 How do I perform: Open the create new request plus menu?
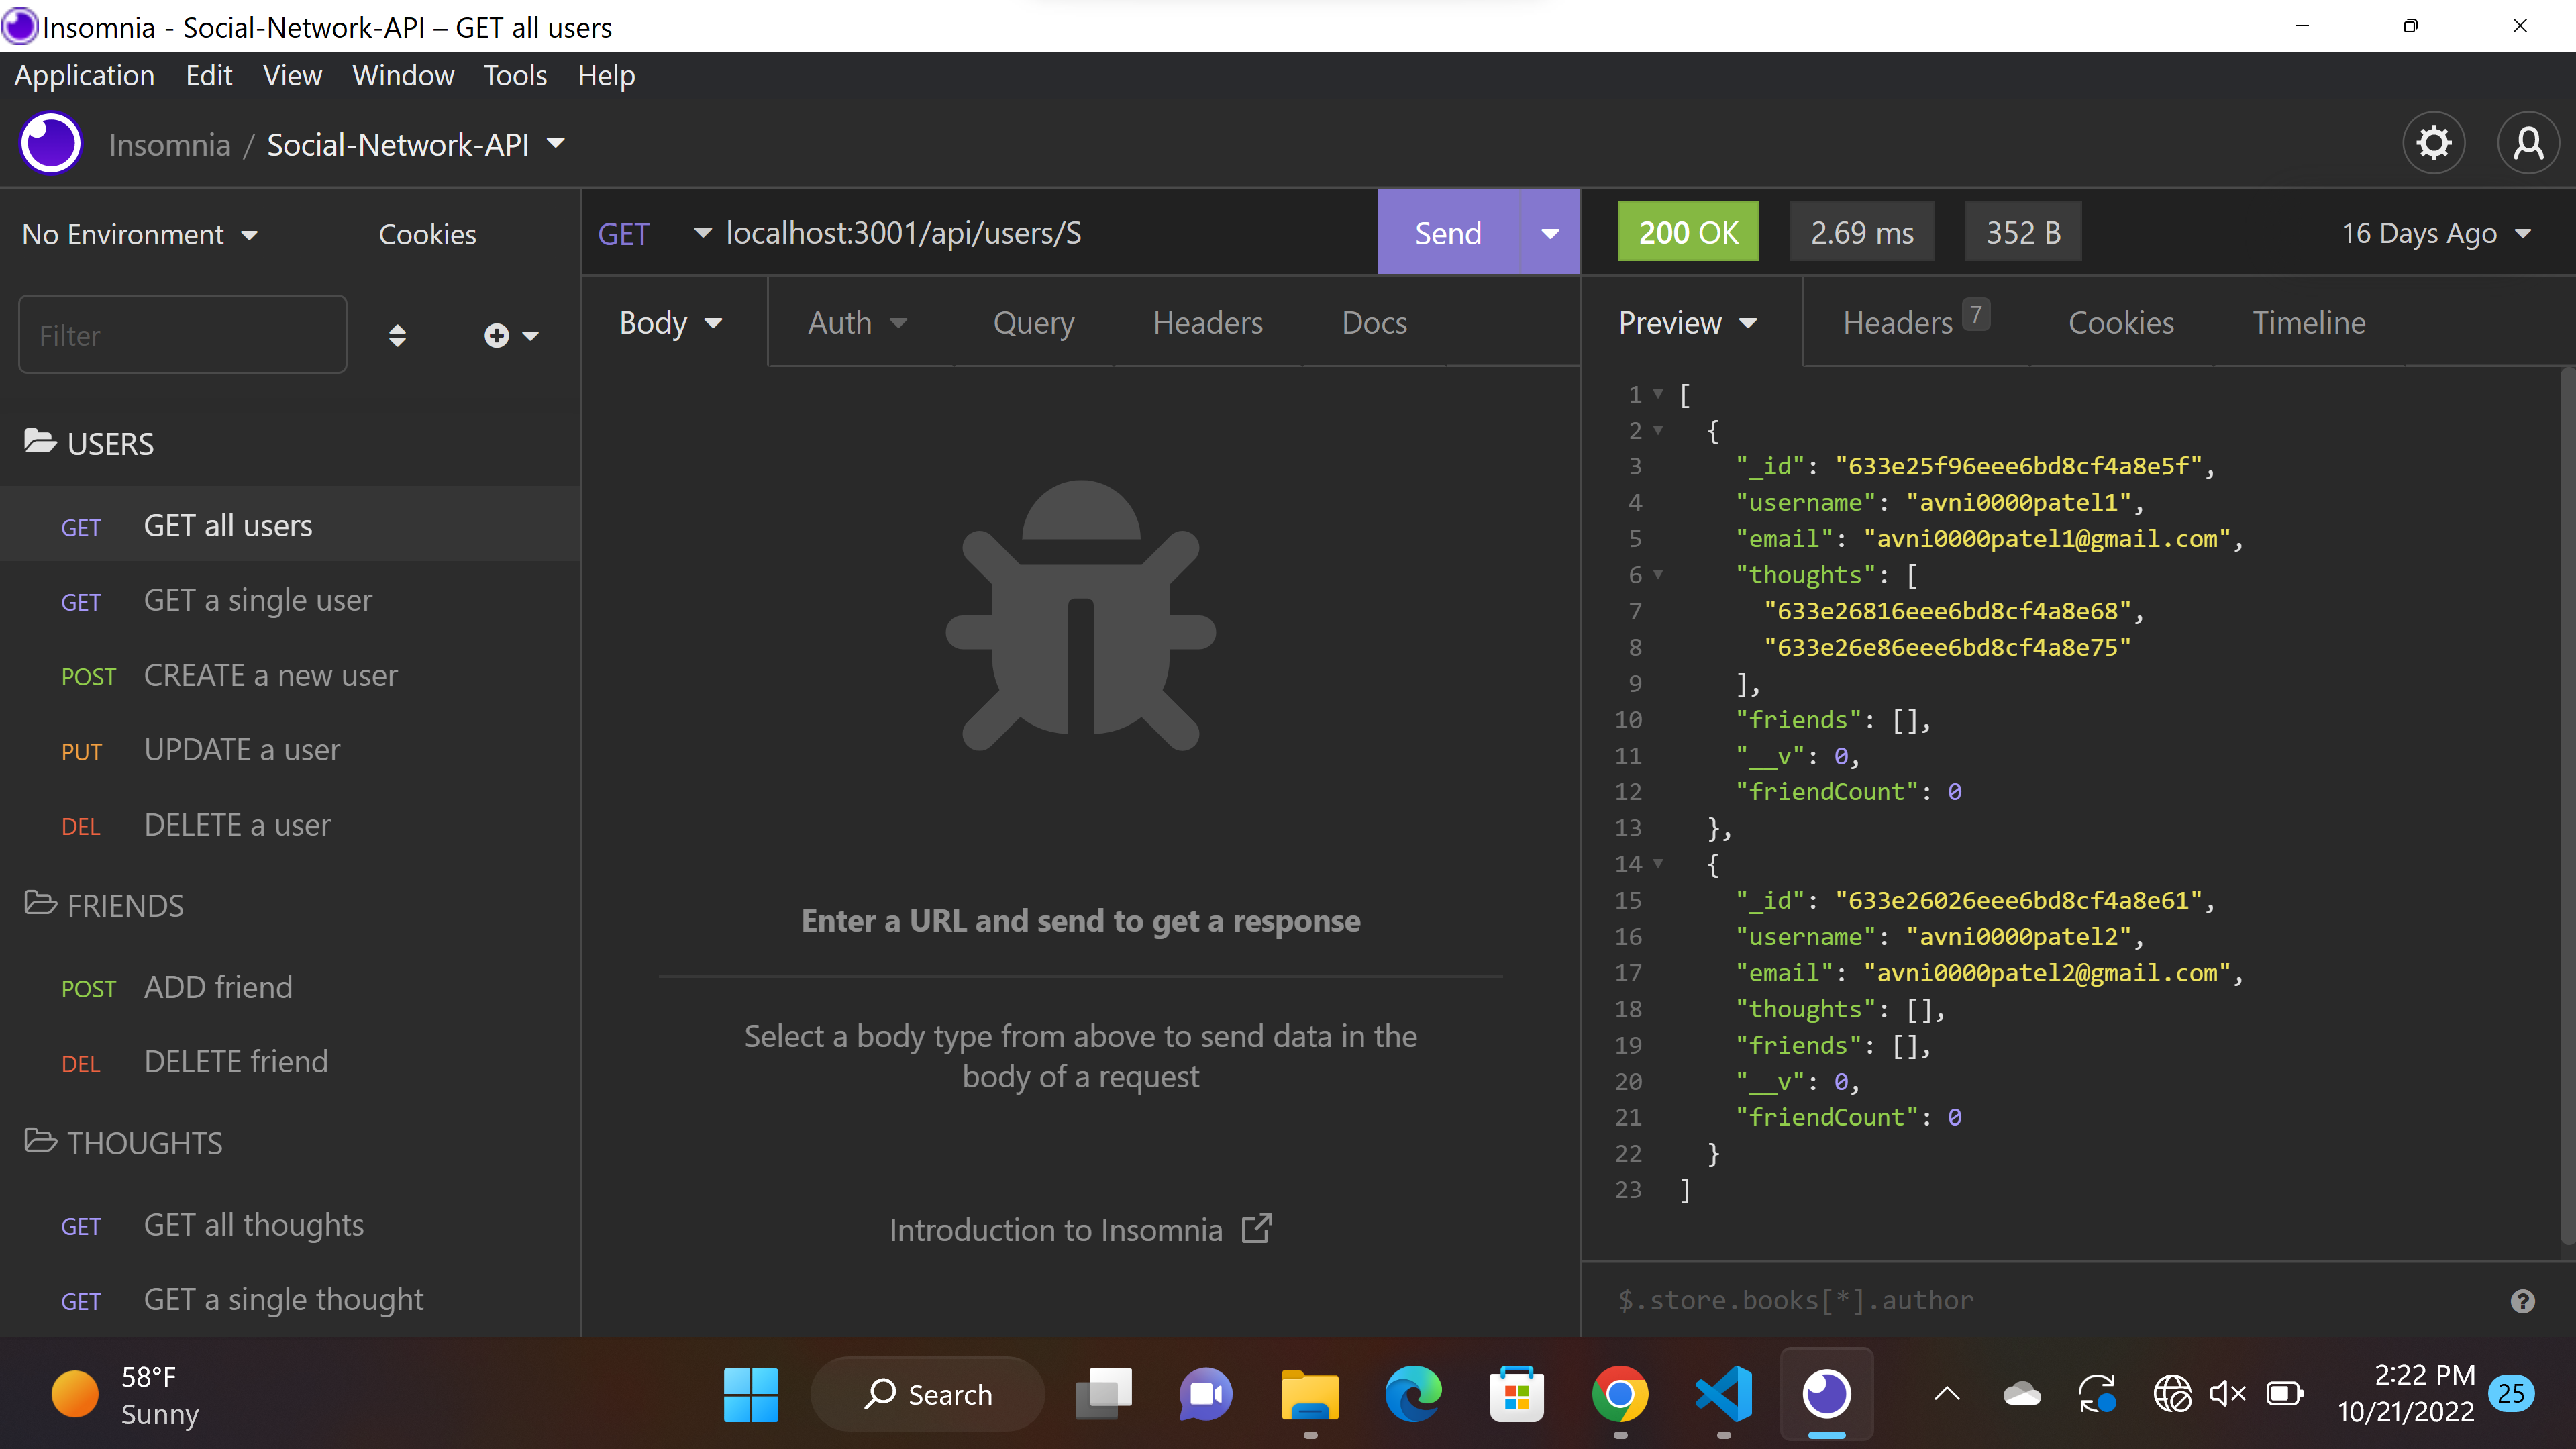(x=511, y=335)
